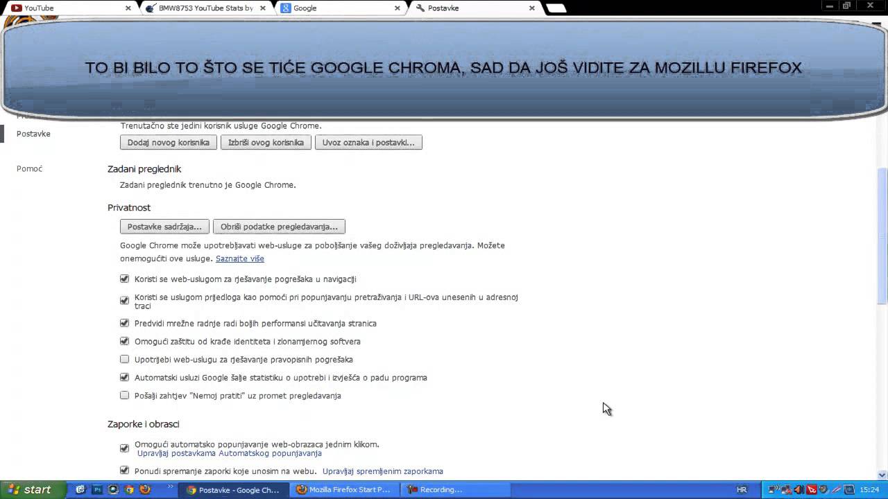Launch Firefox from quick launch bar
This screenshot has height=499, width=888.
click(x=145, y=489)
